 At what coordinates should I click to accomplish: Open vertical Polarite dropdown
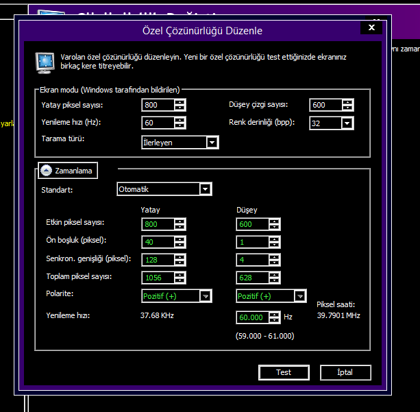pyautogui.click(x=299, y=295)
